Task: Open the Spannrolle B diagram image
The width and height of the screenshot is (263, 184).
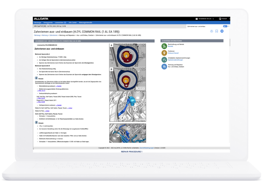Action: click(x=128, y=79)
